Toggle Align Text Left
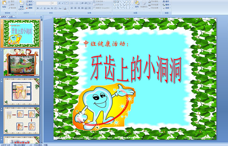 (72, 8)
